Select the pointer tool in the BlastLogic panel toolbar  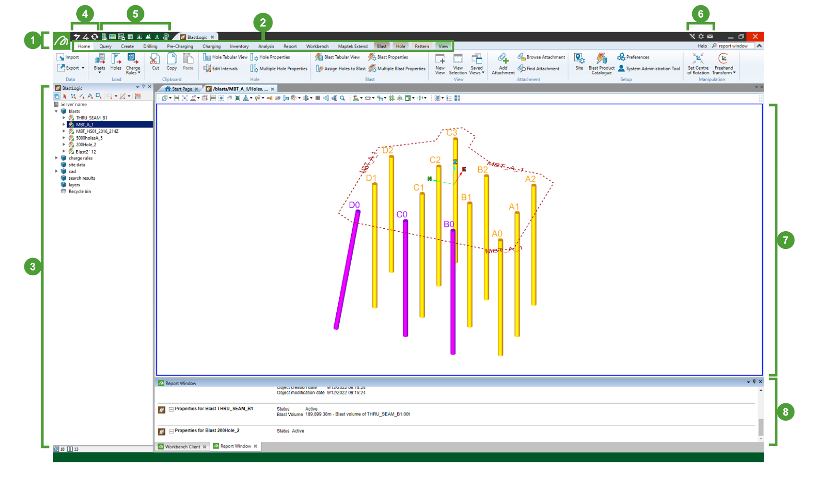coord(65,96)
